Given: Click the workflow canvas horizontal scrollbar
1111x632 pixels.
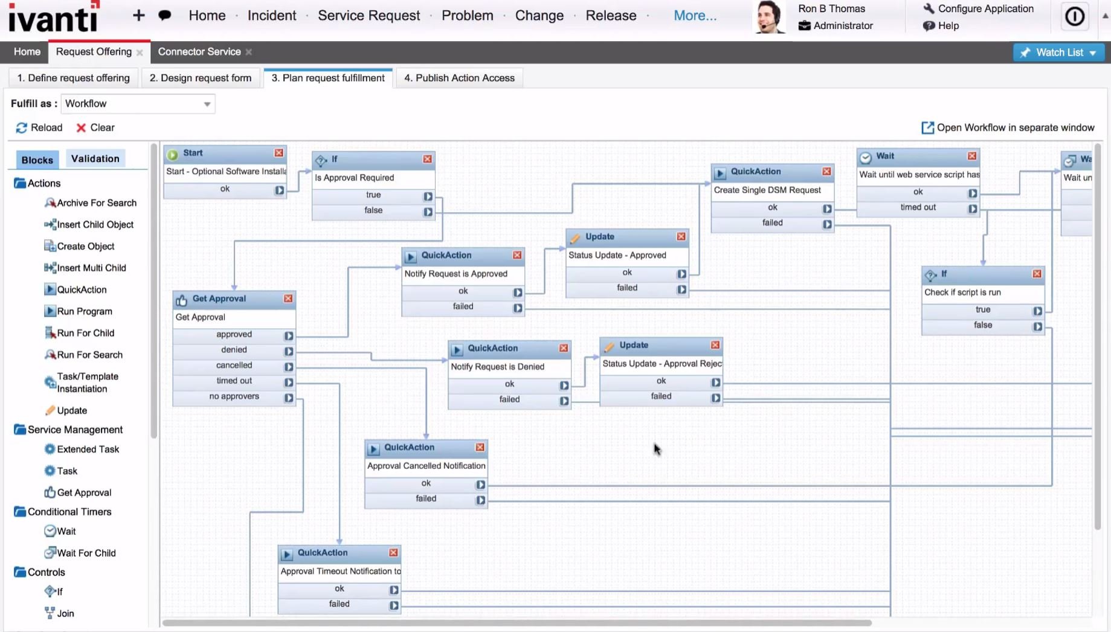Looking at the screenshot, I should pos(517,623).
